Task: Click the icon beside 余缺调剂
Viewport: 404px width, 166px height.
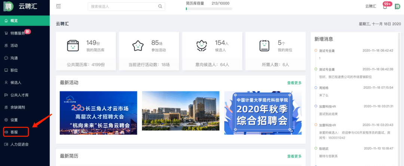Action: coord(6,107)
